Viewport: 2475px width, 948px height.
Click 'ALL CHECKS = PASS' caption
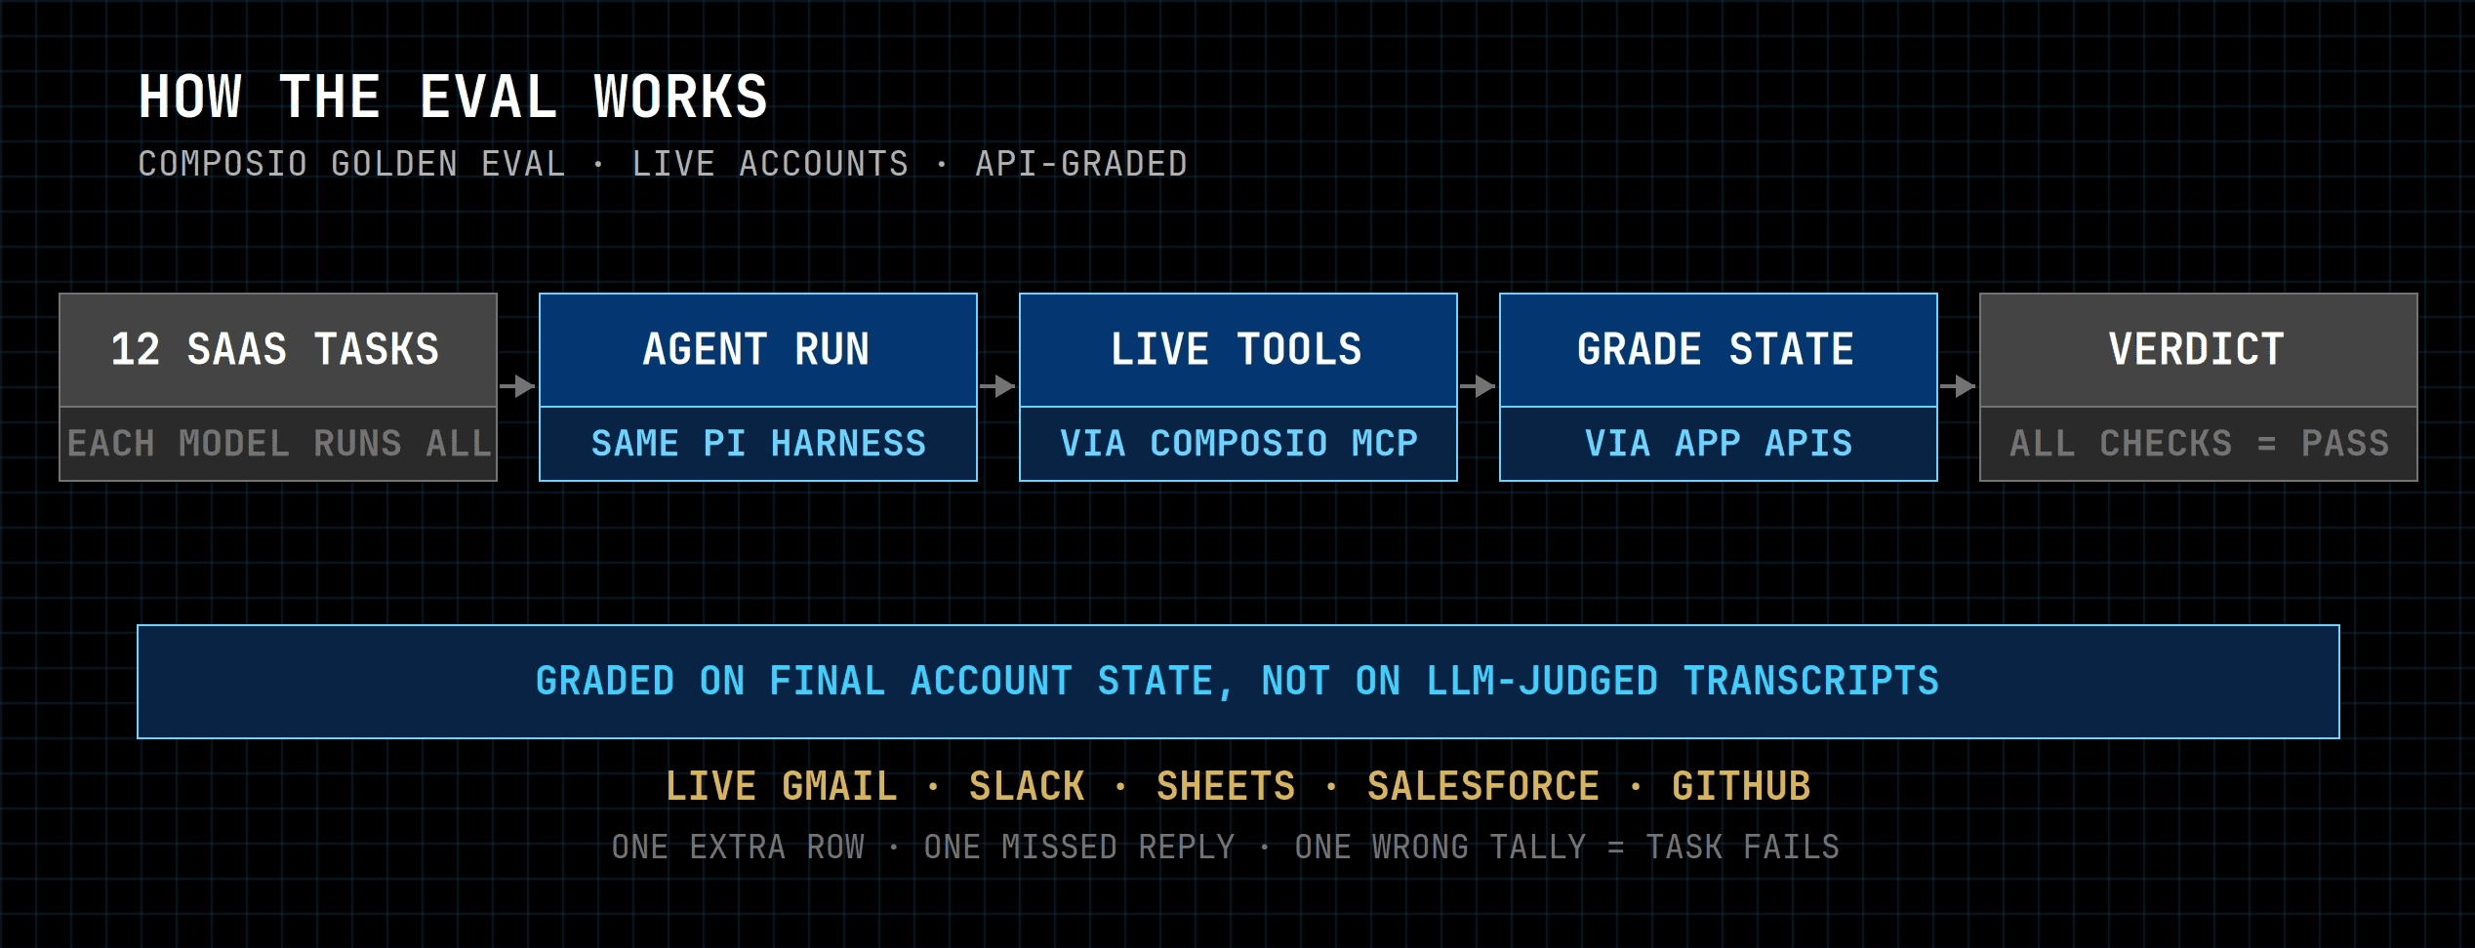click(x=2199, y=444)
